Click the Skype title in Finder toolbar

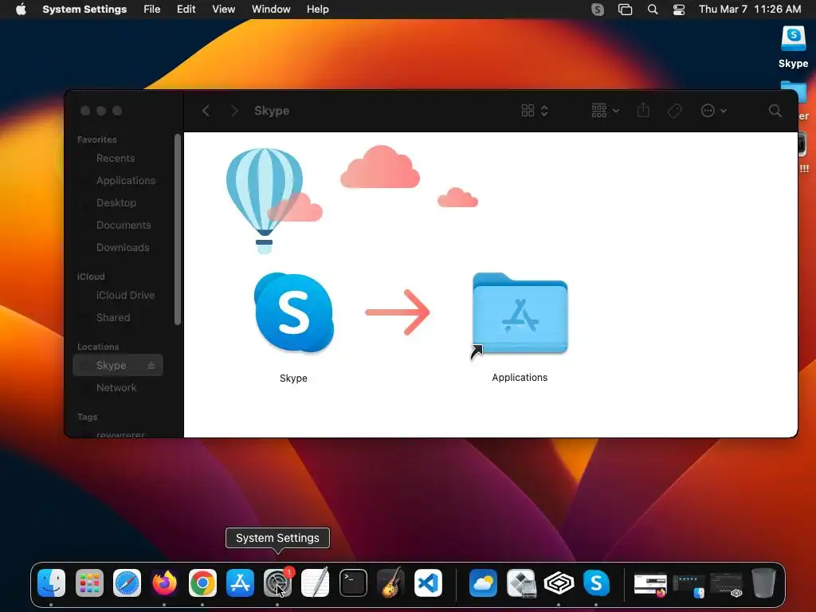[272, 110]
